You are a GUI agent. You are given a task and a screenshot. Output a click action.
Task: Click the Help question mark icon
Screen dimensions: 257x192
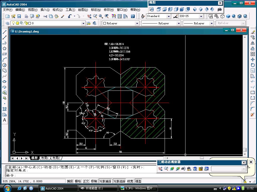tap(133, 16)
